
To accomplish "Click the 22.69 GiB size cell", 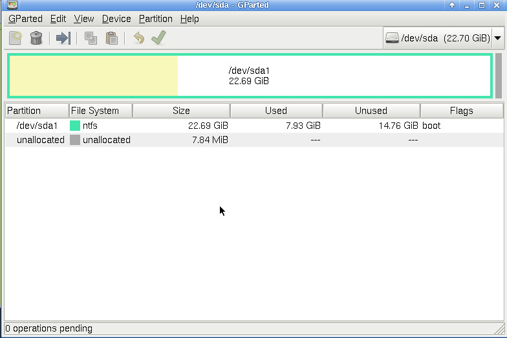I will click(x=208, y=126).
